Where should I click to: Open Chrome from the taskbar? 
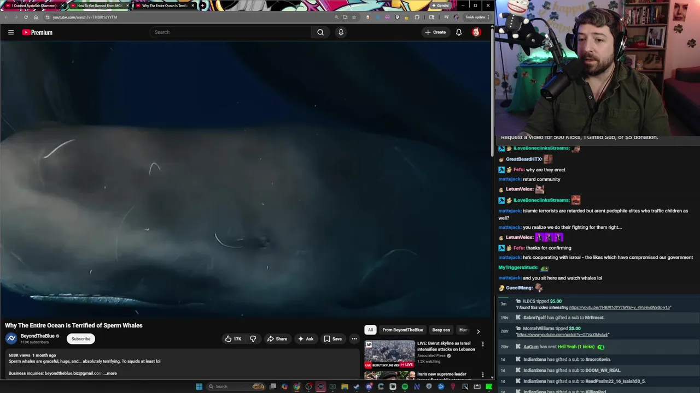coord(296,386)
